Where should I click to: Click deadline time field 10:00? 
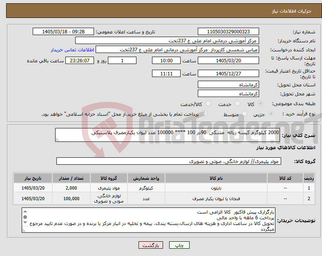pos(166,61)
